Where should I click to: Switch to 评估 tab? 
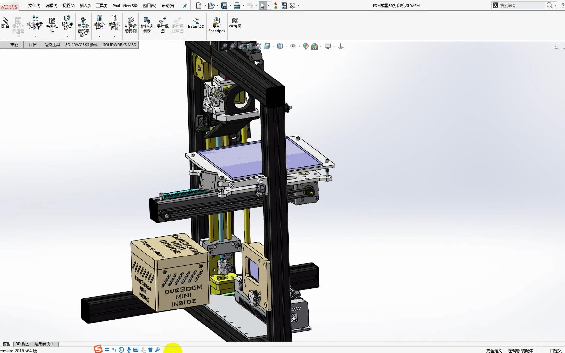tap(32, 45)
